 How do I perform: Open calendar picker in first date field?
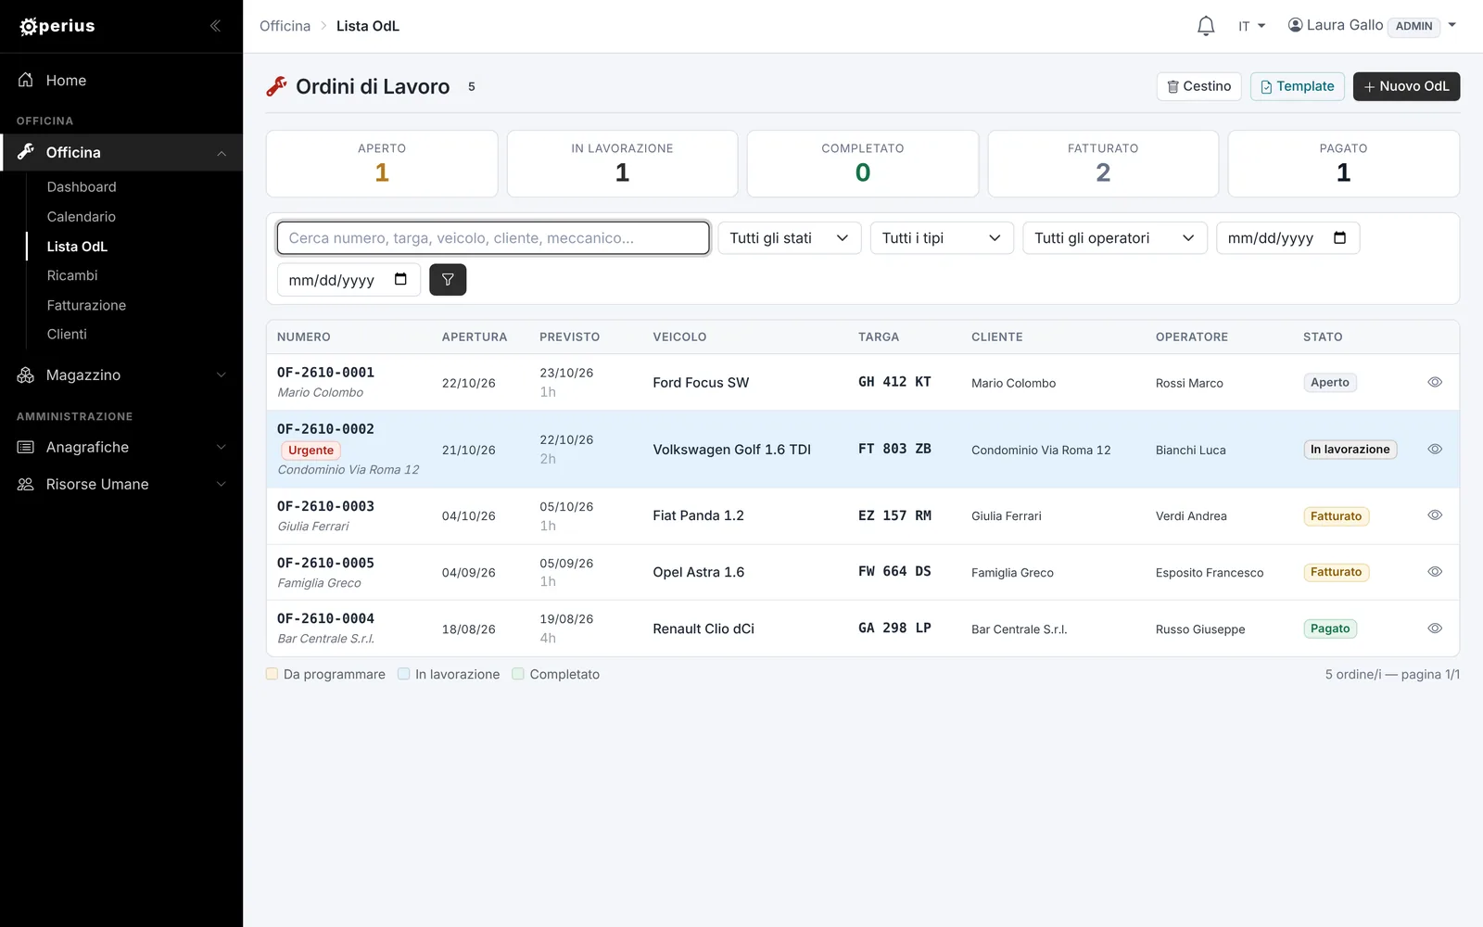pyautogui.click(x=1339, y=238)
